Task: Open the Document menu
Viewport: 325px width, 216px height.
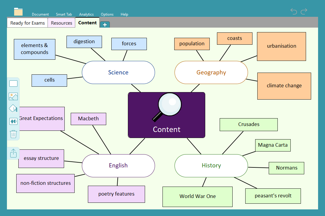Action: tap(40, 14)
